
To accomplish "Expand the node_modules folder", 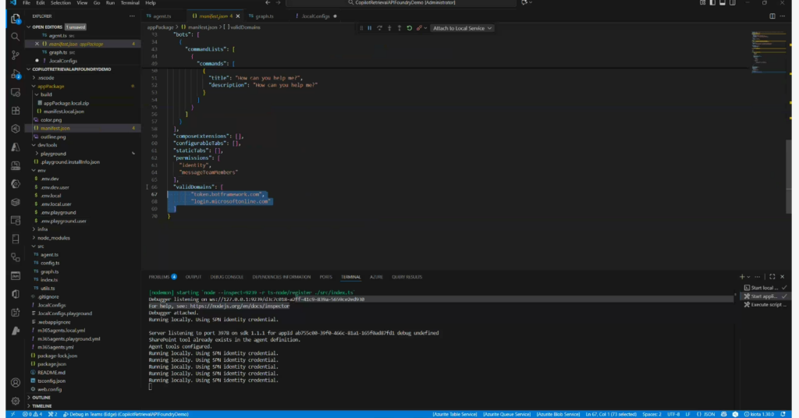I will pyautogui.click(x=53, y=237).
